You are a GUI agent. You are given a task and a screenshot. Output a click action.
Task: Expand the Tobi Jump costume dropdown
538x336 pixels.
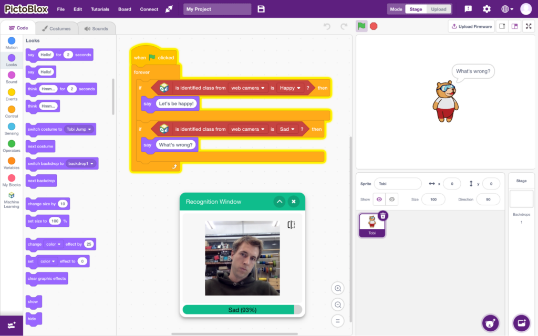click(79, 129)
